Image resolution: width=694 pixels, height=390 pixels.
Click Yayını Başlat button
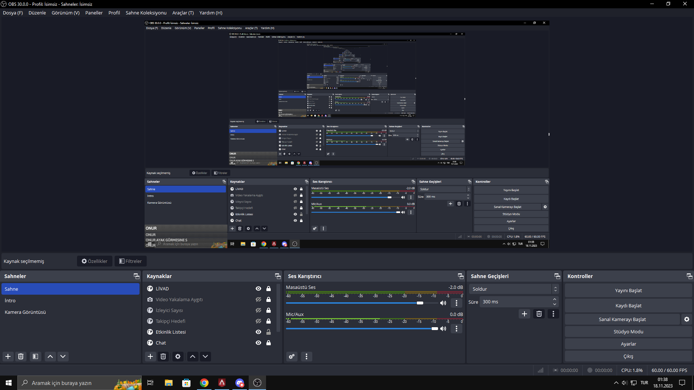[x=628, y=290]
